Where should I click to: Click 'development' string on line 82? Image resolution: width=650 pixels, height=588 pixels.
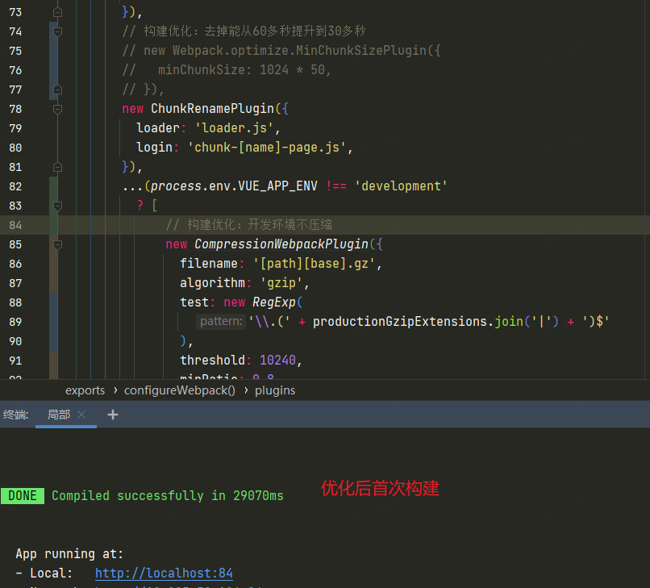coord(401,186)
